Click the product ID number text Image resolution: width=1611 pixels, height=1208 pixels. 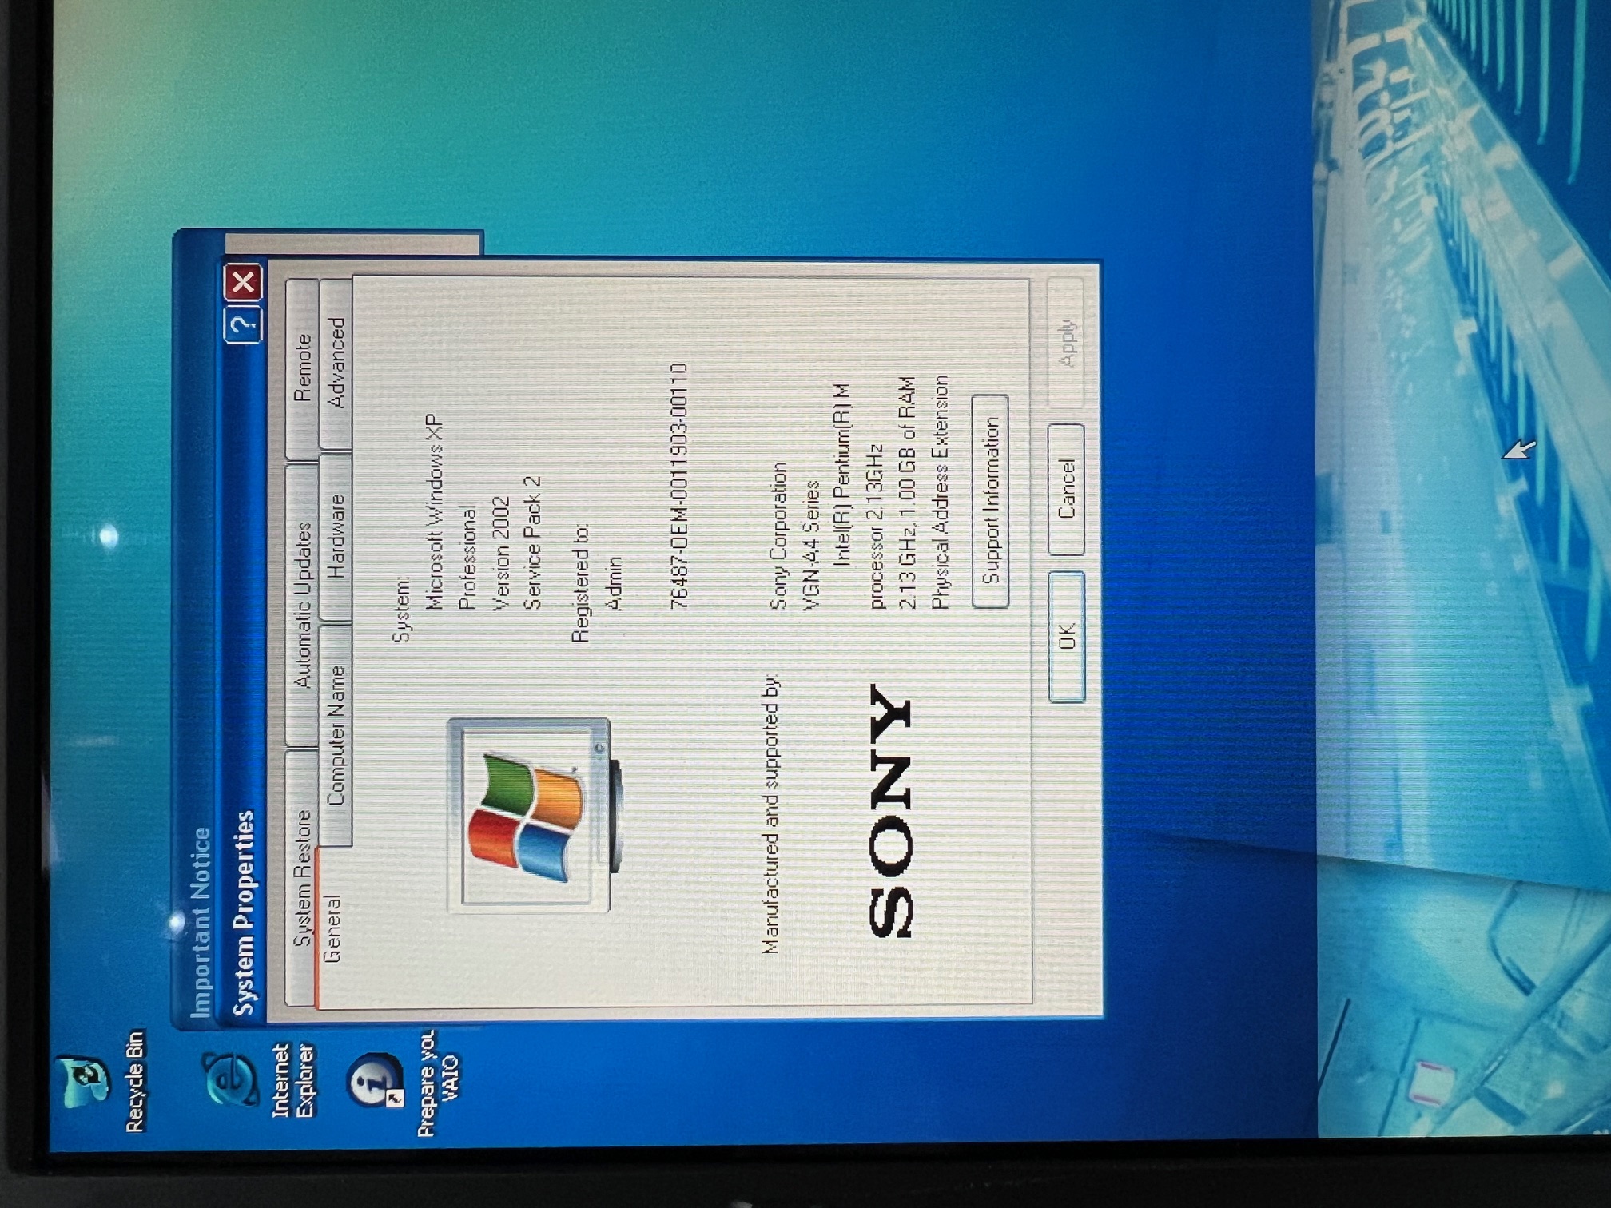click(678, 485)
